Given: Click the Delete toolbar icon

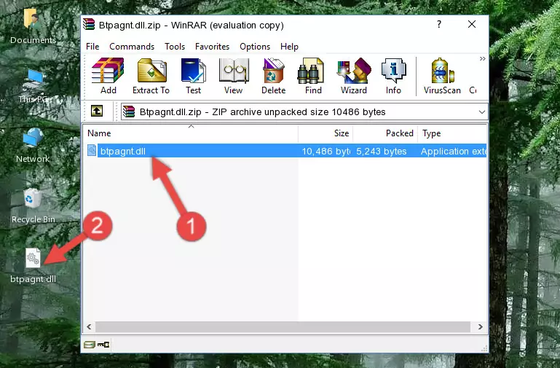Looking at the screenshot, I should click(274, 76).
